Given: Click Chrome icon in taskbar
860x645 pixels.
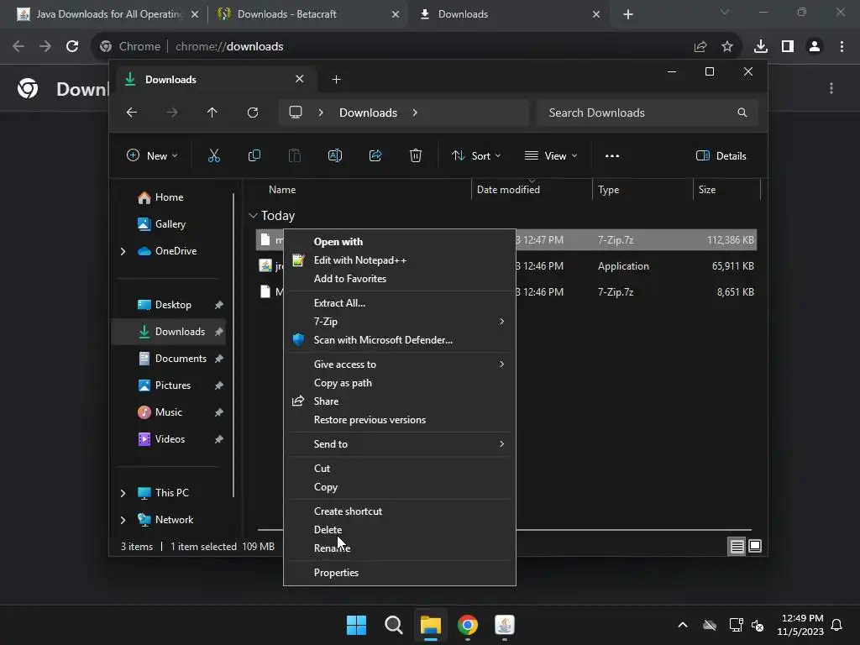Looking at the screenshot, I should pos(468,625).
